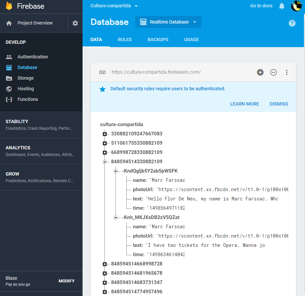Expand the STABILITY section
This screenshot has width=305, height=296.
(x=41, y=125)
